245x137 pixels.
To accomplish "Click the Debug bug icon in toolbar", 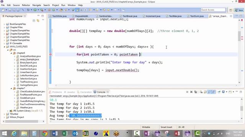I will 28,10.
